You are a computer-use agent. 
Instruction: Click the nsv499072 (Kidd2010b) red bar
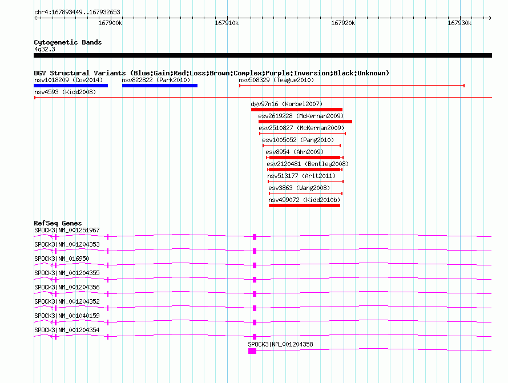pyautogui.click(x=305, y=205)
